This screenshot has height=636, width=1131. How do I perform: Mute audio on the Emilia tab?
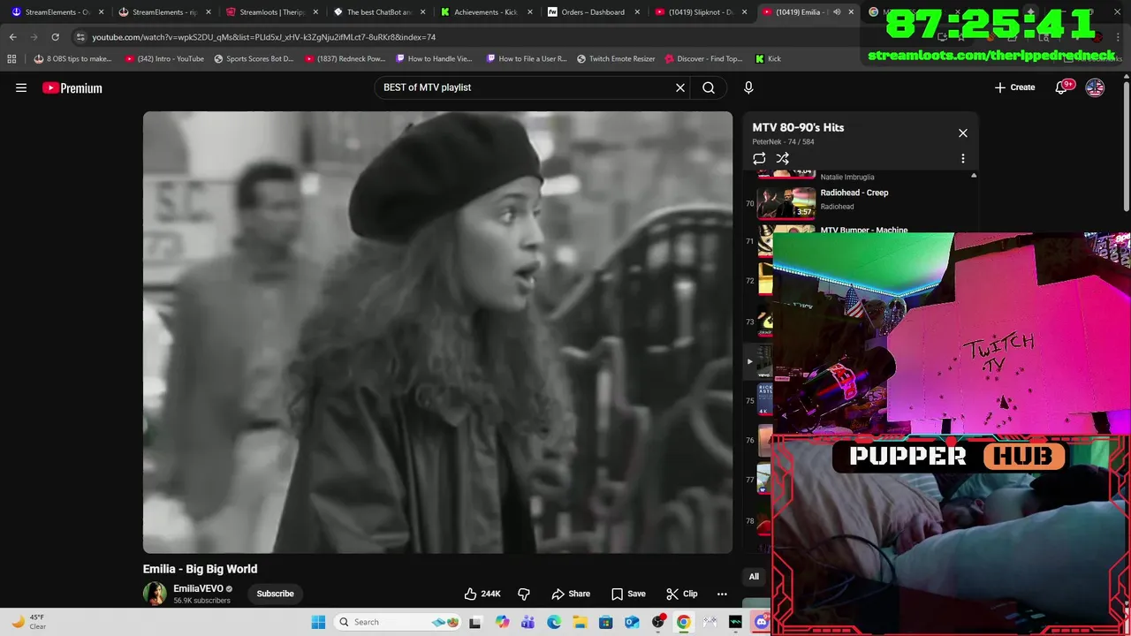837,12
